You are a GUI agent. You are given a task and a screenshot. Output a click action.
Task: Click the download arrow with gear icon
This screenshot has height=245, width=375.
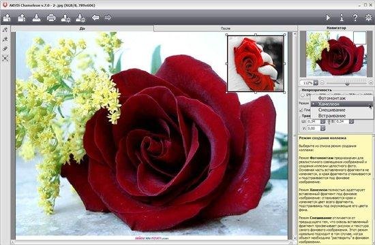tap(80, 18)
